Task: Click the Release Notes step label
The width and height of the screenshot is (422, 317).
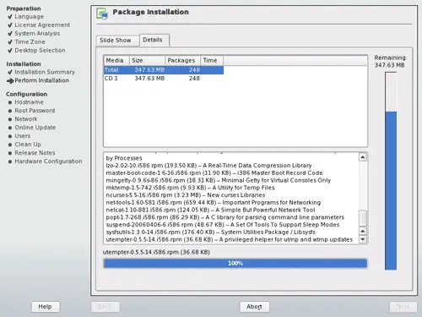Action: click(35, 153)
